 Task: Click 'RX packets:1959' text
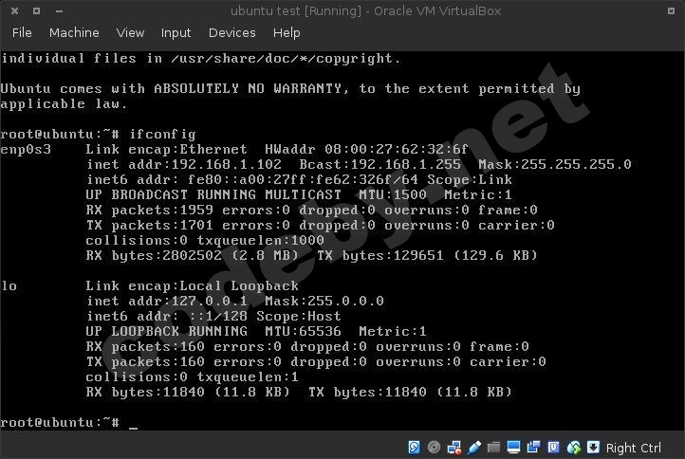pyautogui.click(x=149, y=211)
